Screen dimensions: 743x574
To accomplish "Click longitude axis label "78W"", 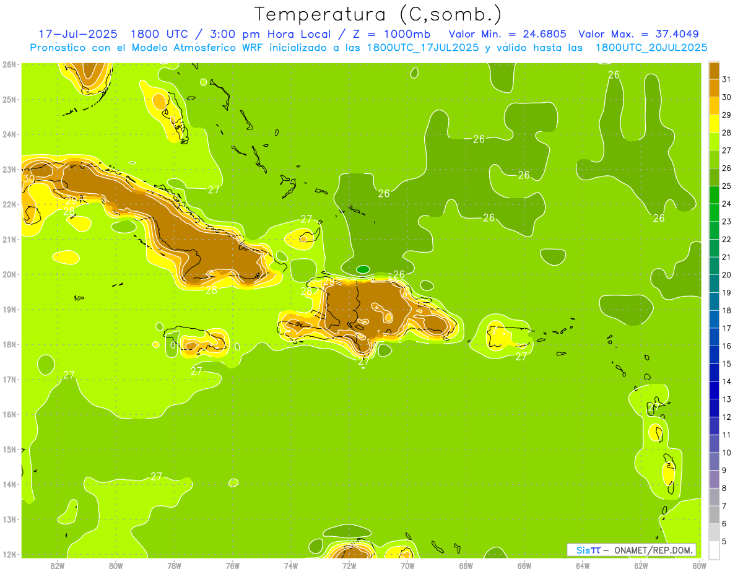I will 174,565.
